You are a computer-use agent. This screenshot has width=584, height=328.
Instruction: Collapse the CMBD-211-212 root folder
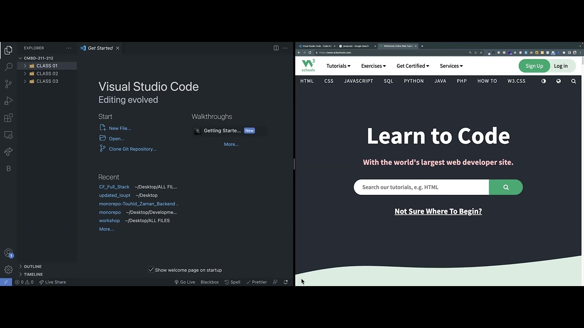(x=38, y=58)
